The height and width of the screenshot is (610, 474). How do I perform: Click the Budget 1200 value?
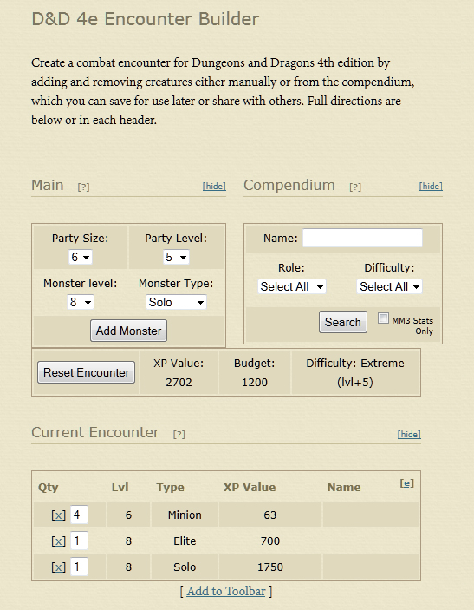pyautogui.click(x=255, y=383)
